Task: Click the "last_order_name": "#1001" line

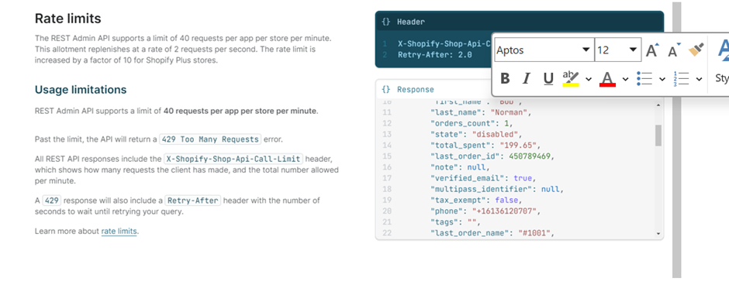Action: [x=493, y=233]
